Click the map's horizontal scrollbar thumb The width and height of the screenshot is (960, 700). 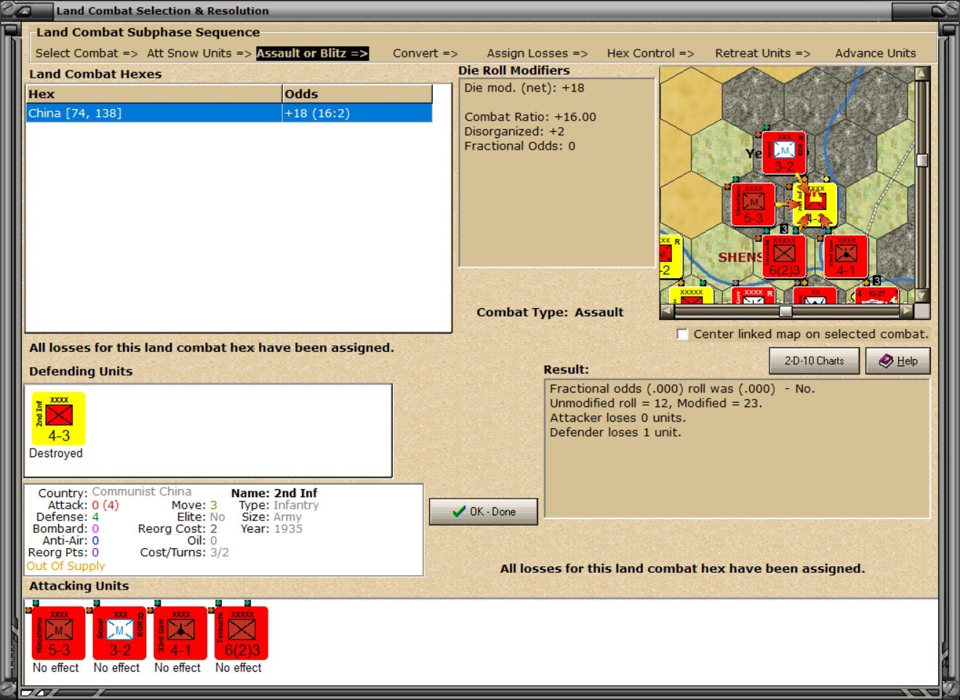click(x=785, y=311)
